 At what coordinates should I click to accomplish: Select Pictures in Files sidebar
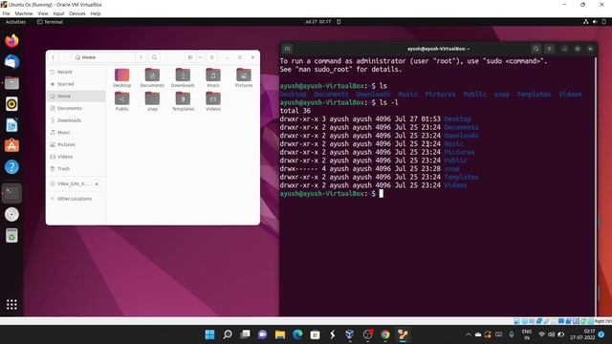click(76, 144)
